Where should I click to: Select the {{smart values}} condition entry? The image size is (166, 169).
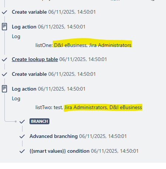59,151
